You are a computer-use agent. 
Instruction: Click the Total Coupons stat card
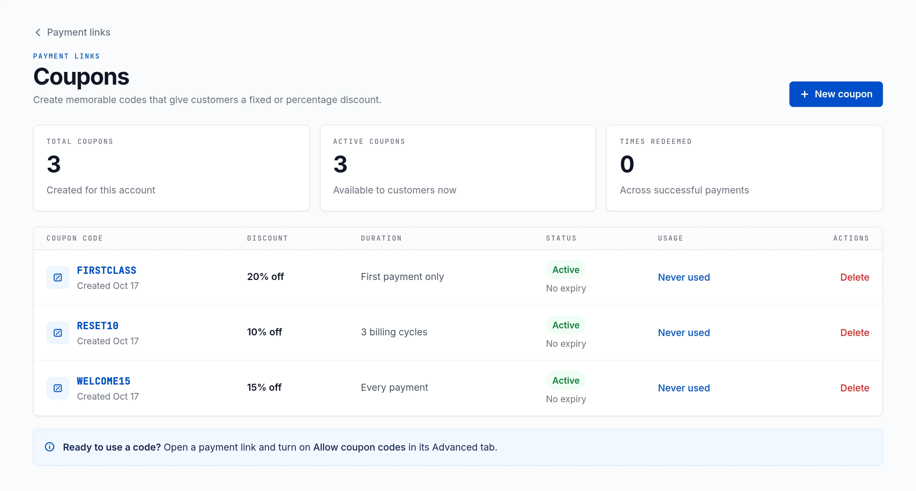click(x=171, y=168)
